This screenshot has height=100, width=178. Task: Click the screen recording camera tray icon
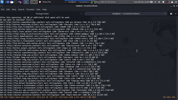151,2
